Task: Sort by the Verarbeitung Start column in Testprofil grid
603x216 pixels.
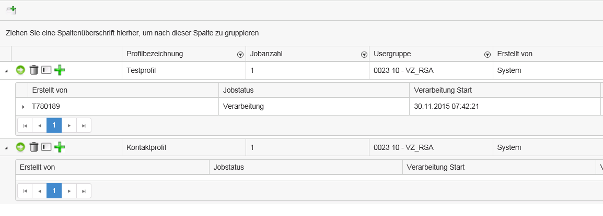Action: click(443, 90)
